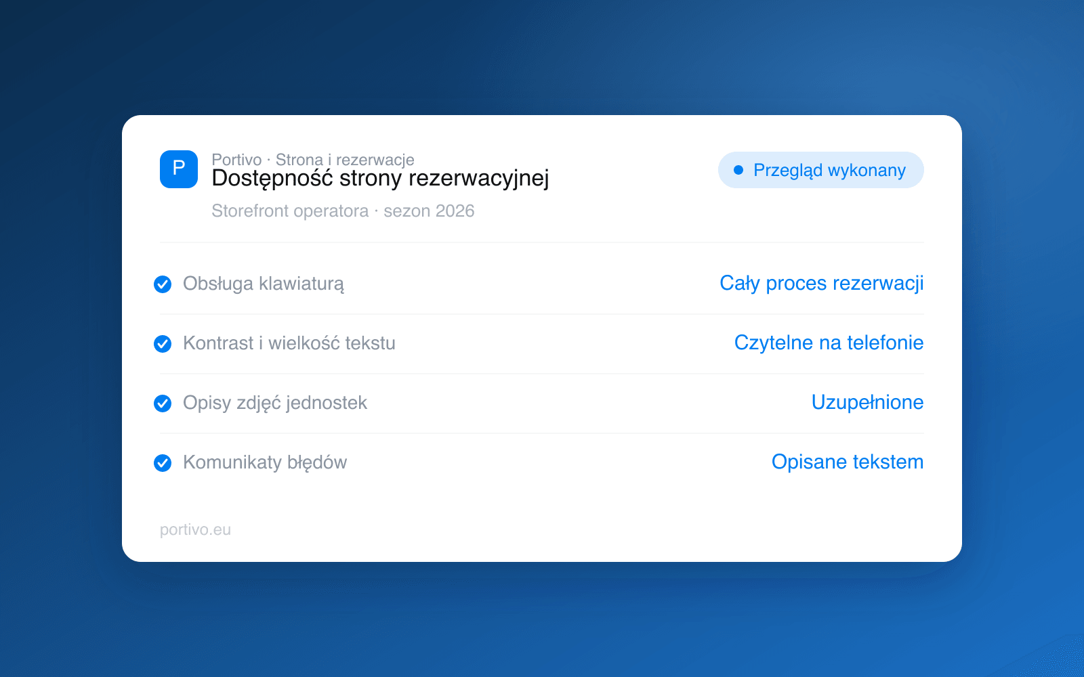Open the Opisane tekstem link

click(x=848, y=462)
